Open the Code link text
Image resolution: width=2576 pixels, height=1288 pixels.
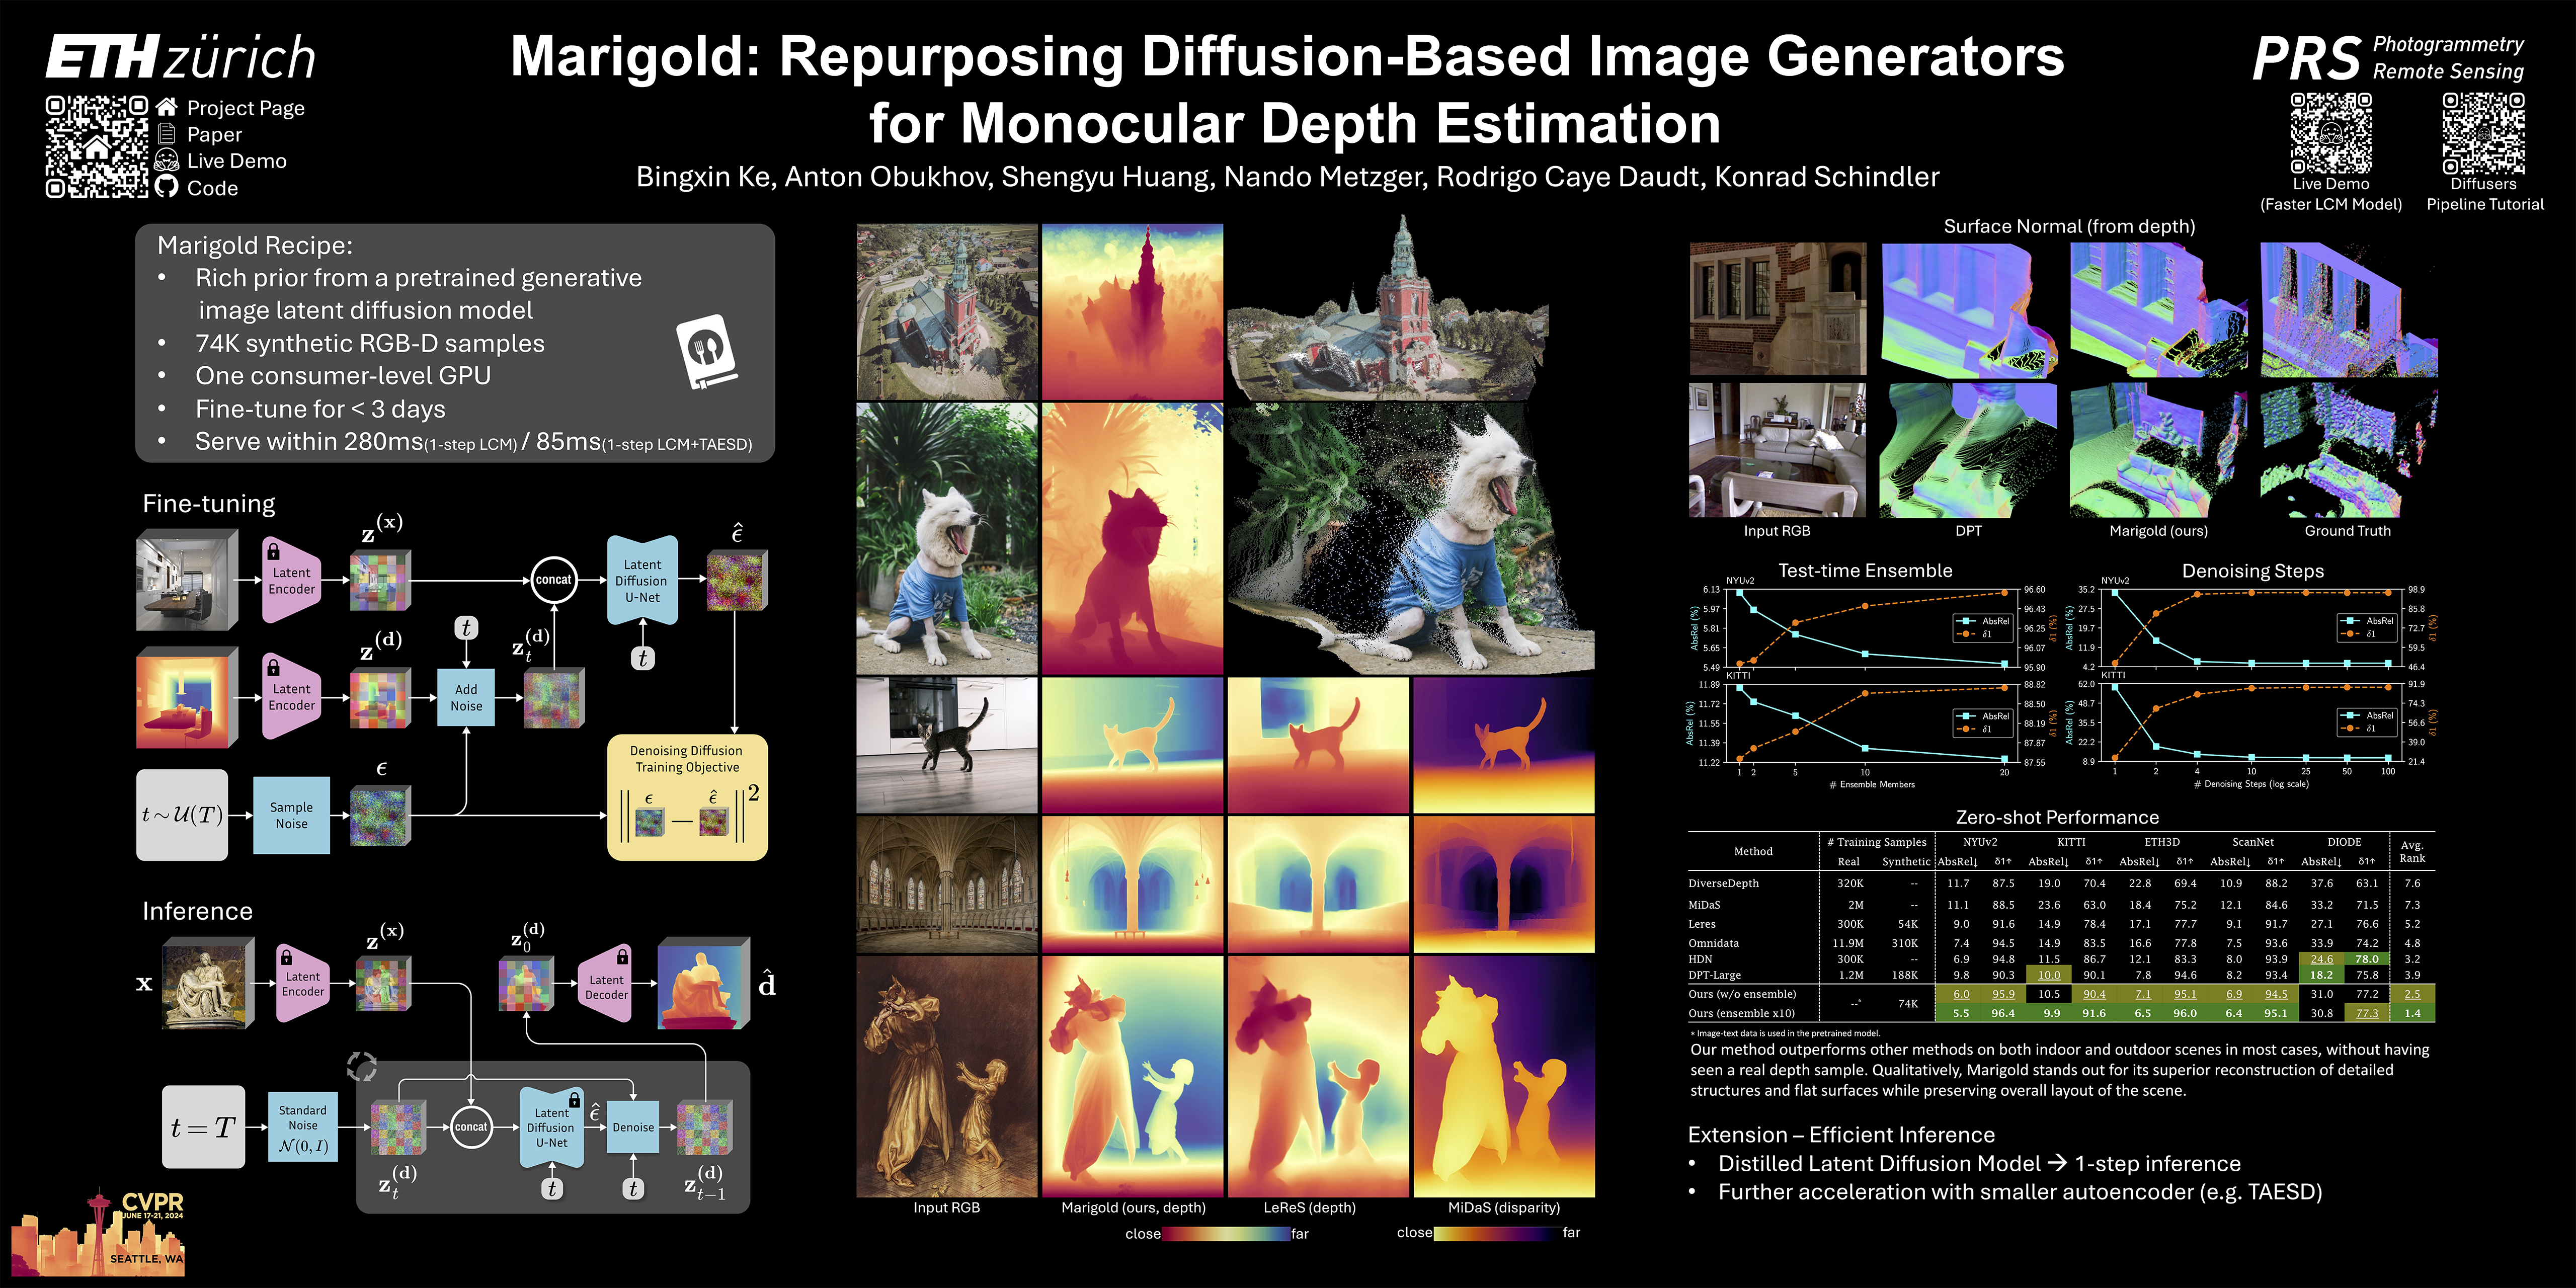tap(212, 188)
